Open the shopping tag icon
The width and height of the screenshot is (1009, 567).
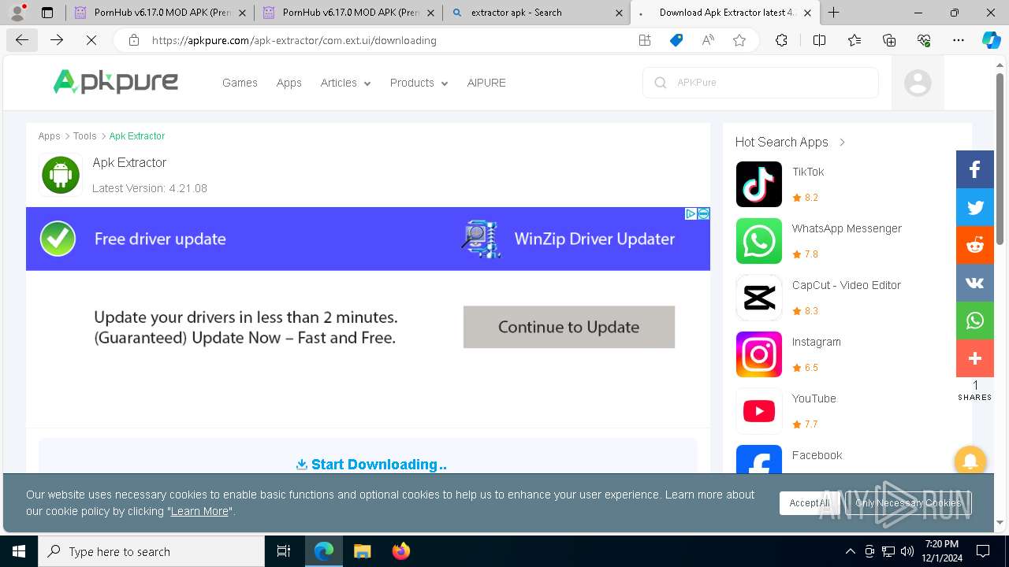(x=676, y=40)
